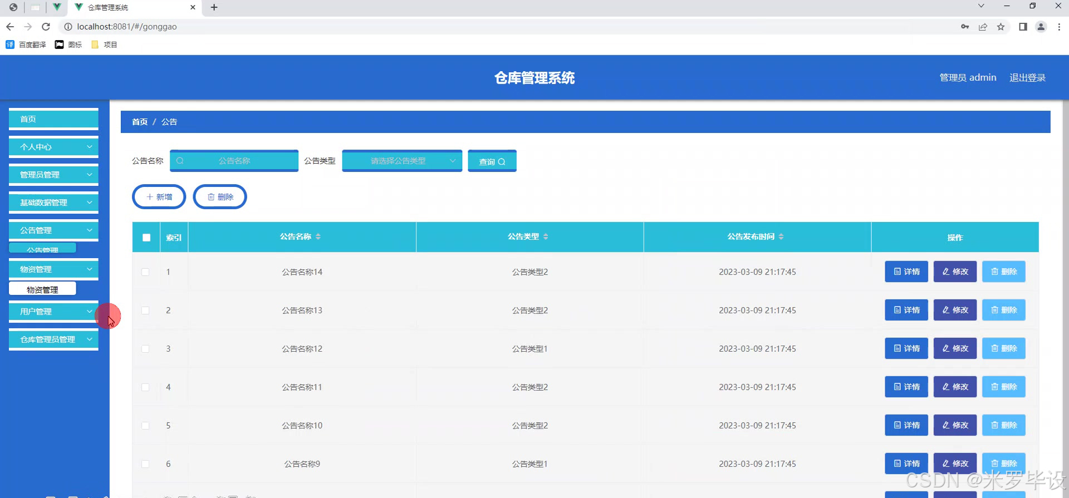Open Chrome three-dot menu

point(1059,27)
